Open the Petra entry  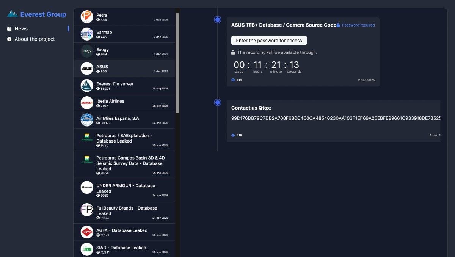[x=124, y=17]
